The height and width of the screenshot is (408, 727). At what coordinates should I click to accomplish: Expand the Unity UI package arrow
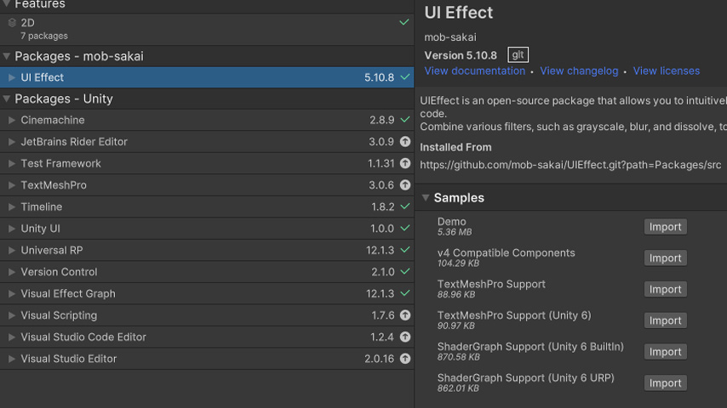(12, 229)
